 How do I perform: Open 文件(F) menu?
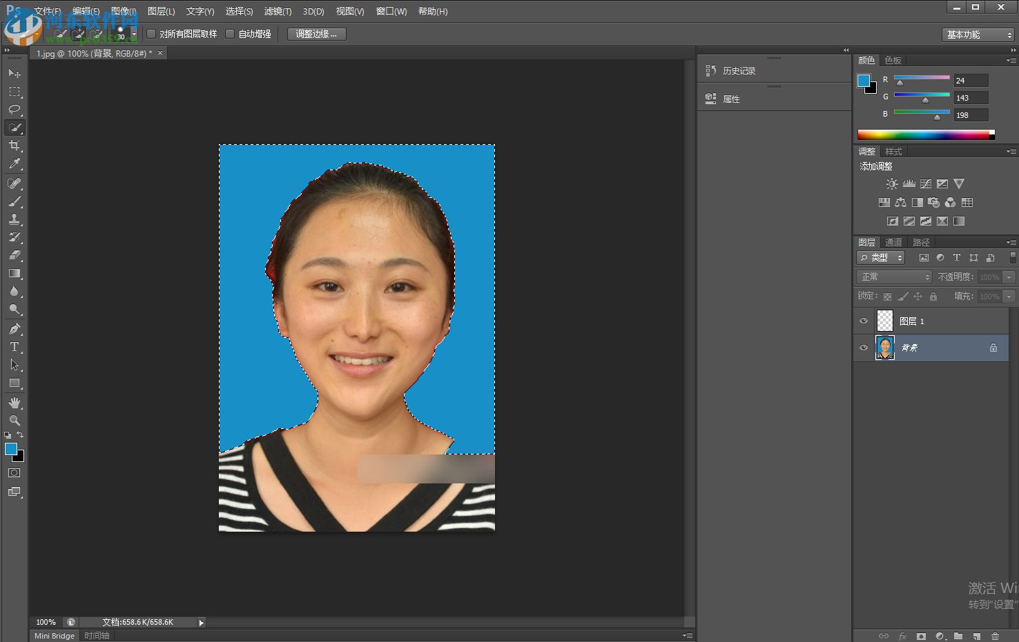point(48,12)
